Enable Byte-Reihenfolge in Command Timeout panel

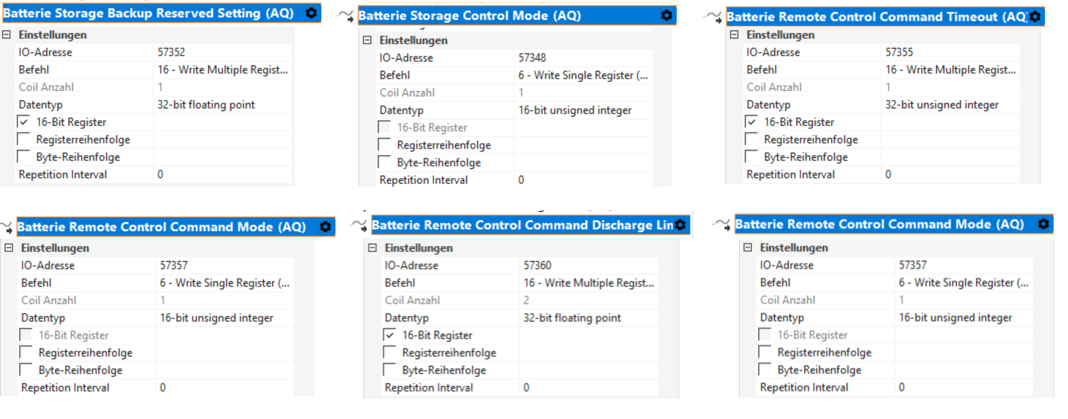tap(752, 157)
